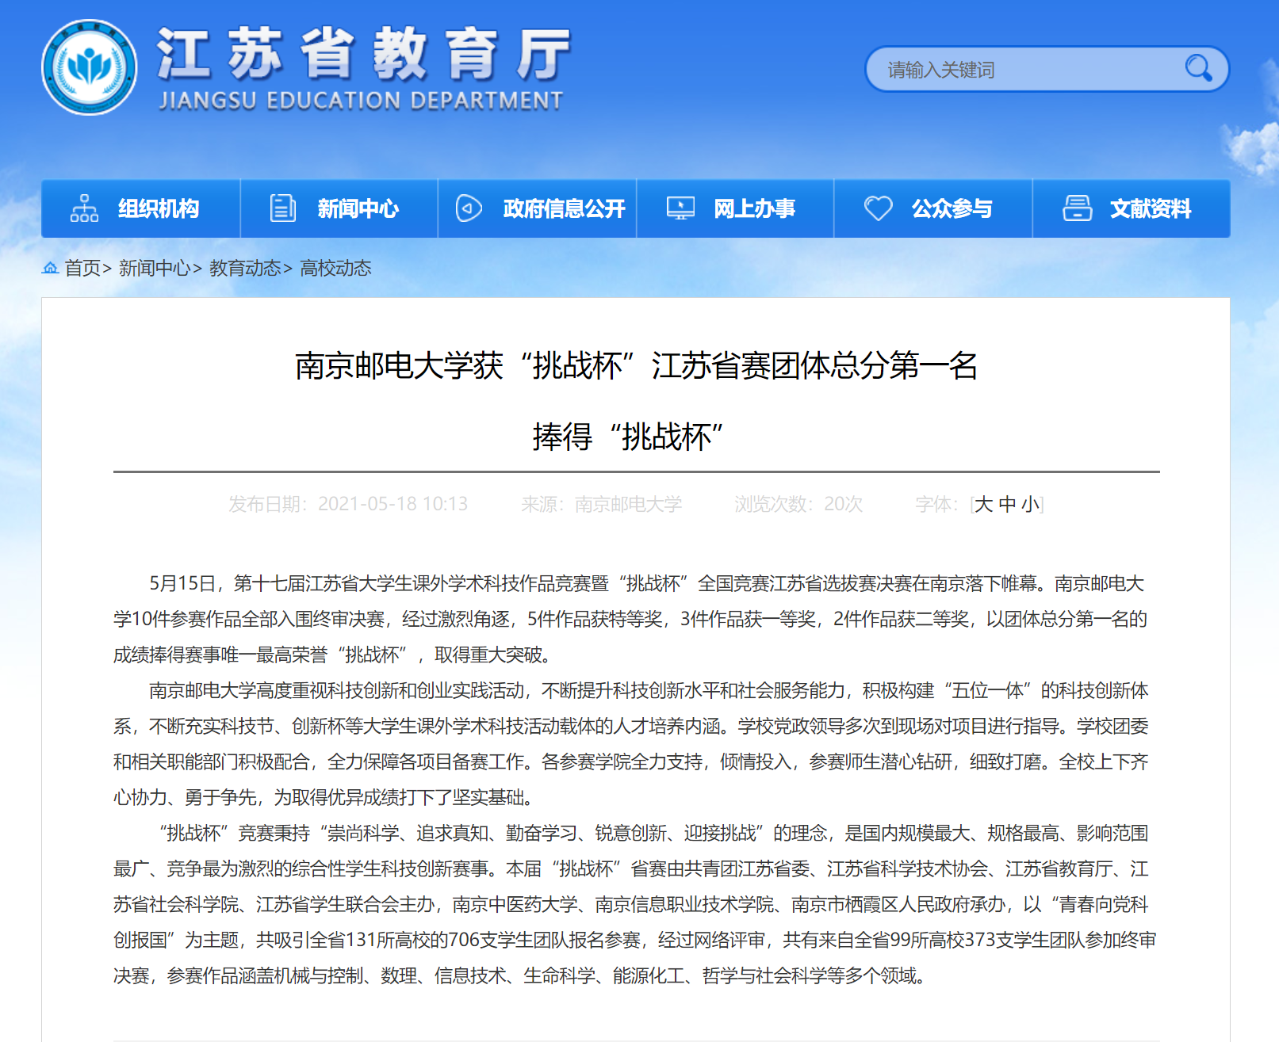Navigate to 高校动态 breadcrumb link
Screen dimensions: 1279x1042
pyautogui.click(x=335, y=269)
